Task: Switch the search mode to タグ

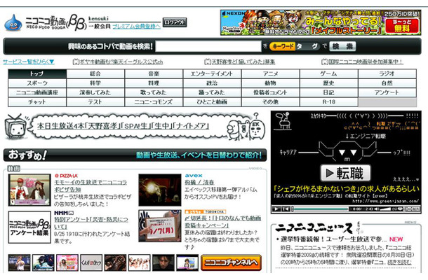Action: pos(308,46)
